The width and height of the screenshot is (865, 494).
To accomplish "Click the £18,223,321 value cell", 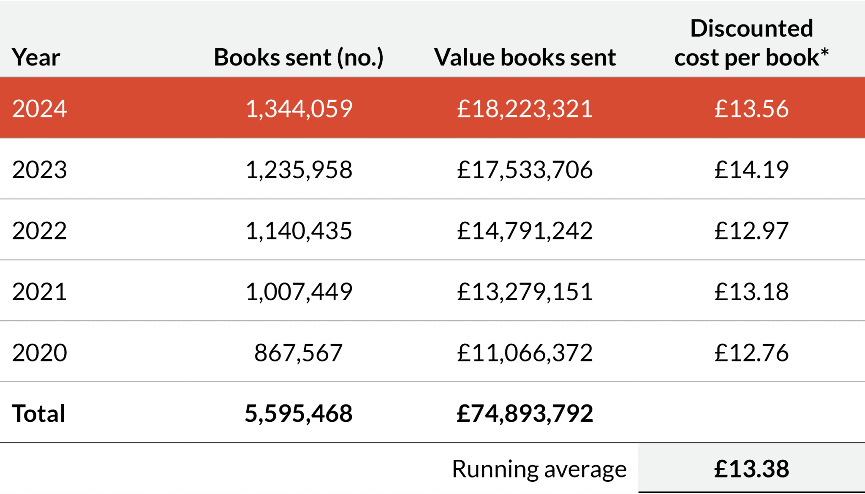I will (x=525, y=109).
